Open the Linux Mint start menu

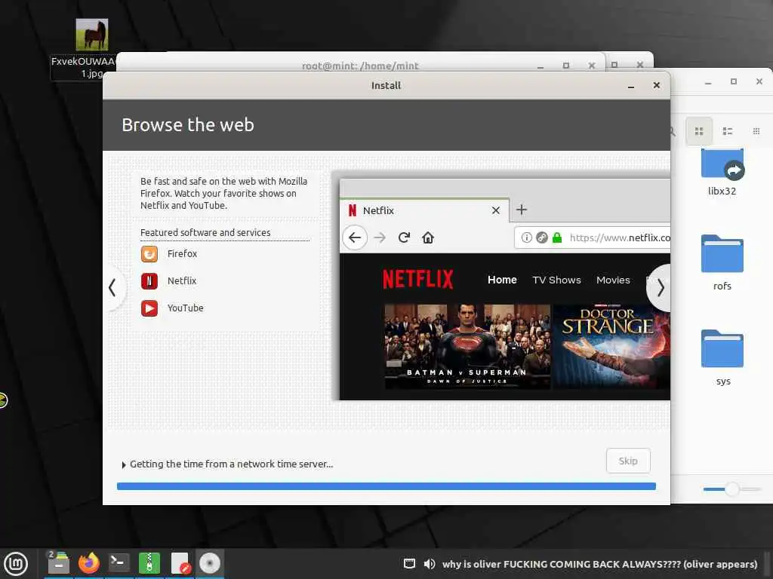tap(16, 564)
